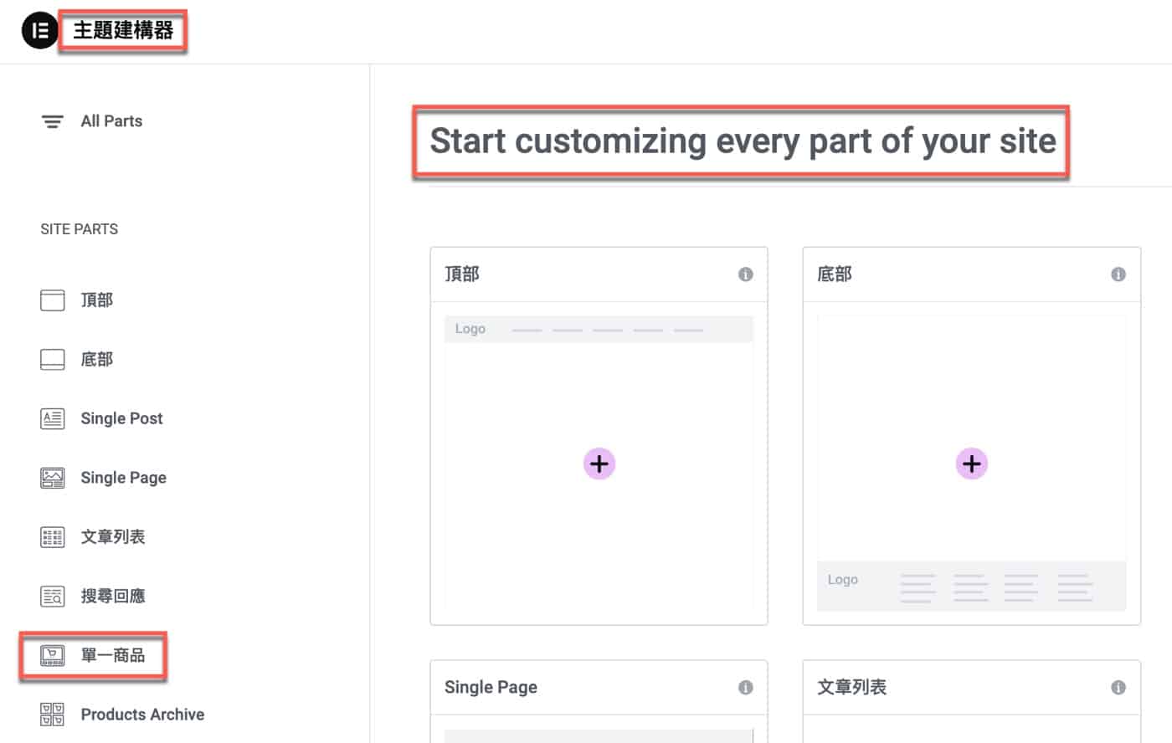This screenshot has height=743, width=1172.
Task: Click the 文章列表 card title
Action: (852, 688)
